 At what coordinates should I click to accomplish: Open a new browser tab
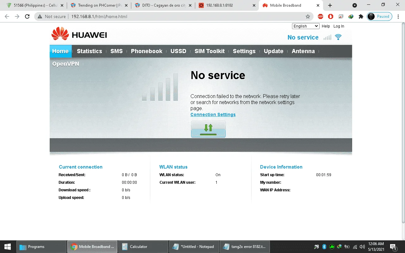tap(330, 5)
